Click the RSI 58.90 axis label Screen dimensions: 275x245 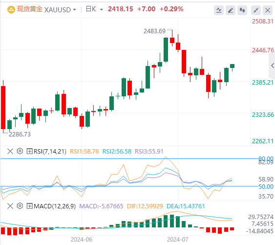[266, 179]
